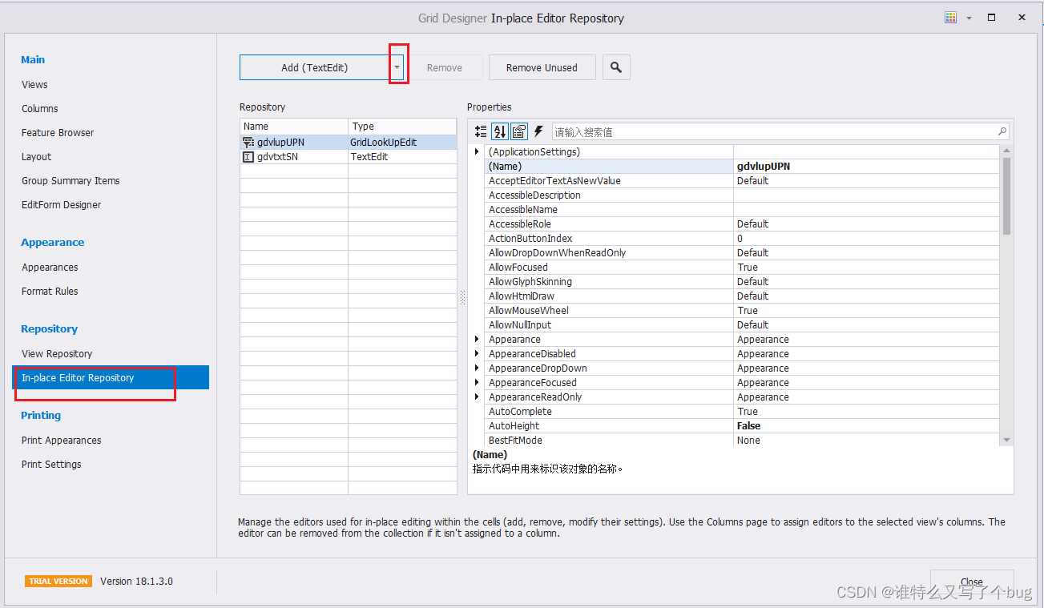Switch to the Columns page
This screenshot has height=608, width=1044.
tap(39, 108)
